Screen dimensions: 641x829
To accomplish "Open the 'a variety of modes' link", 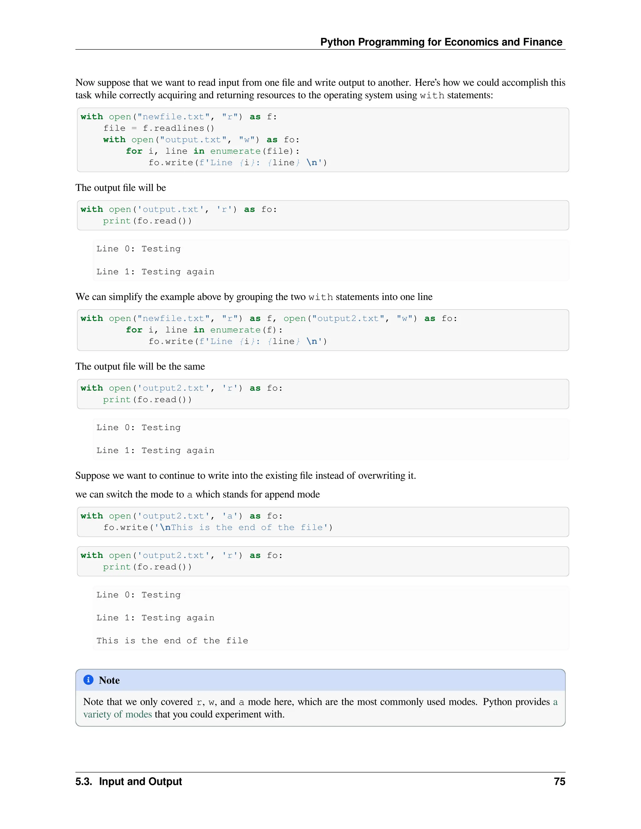I will click(x=118, y=714).
